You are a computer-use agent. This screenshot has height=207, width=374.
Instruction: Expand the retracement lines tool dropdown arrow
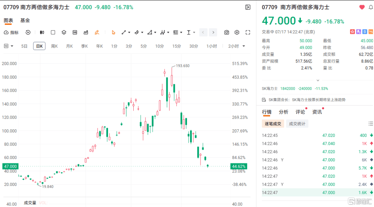pyautogui.click(x=181, y=32)
